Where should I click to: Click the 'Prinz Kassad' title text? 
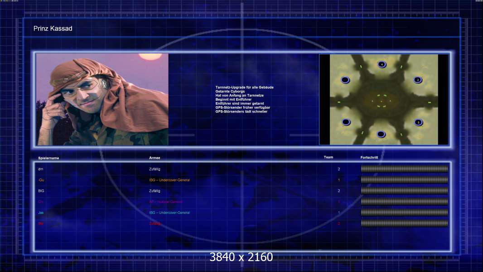[53, 29]
